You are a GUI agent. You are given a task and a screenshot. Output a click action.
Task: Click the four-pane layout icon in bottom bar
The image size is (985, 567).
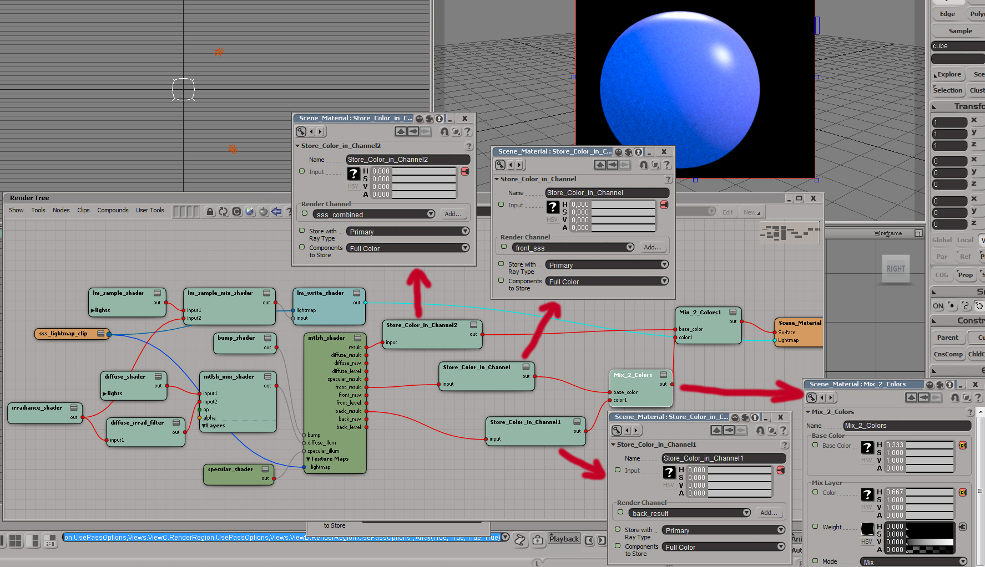[15, 540]
